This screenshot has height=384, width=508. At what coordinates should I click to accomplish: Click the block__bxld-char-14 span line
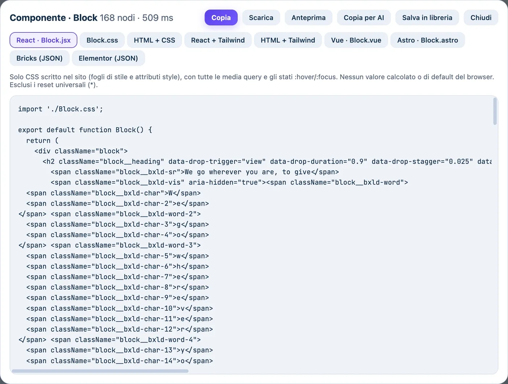[119, 361]
